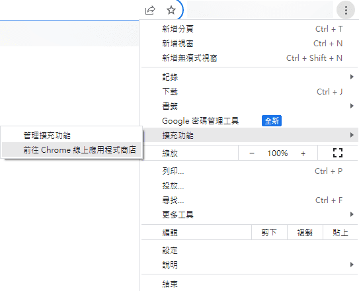Click the 剪下 cut button
This screenshot has width=359, height=291.
pyautogui.click(x=269, y=233)
